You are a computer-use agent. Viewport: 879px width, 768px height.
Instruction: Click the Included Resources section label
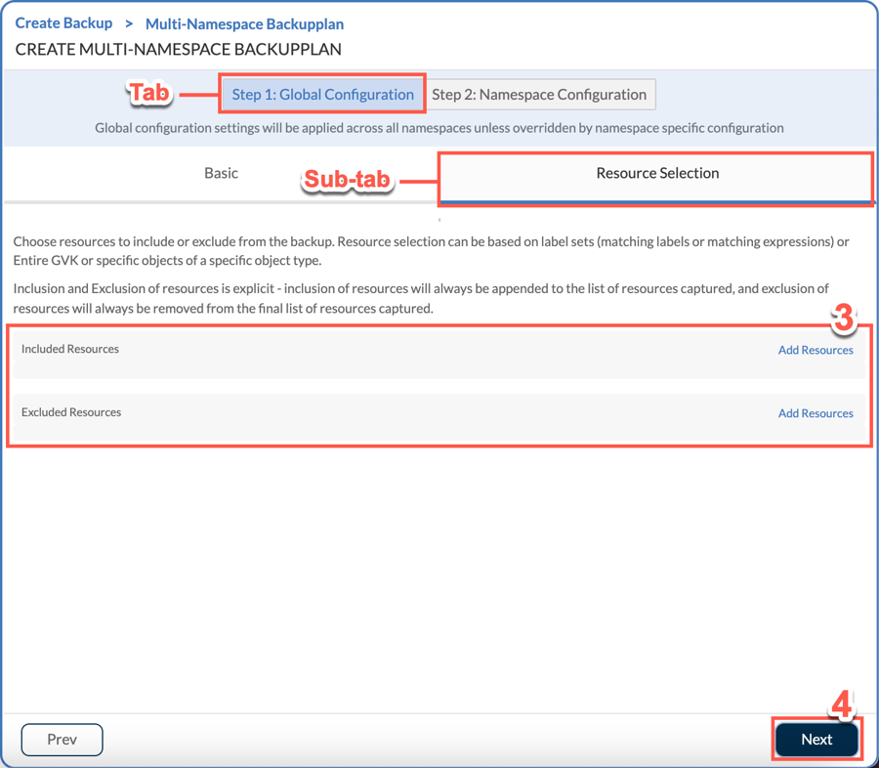pyautogui.click(x=70, y=349)
